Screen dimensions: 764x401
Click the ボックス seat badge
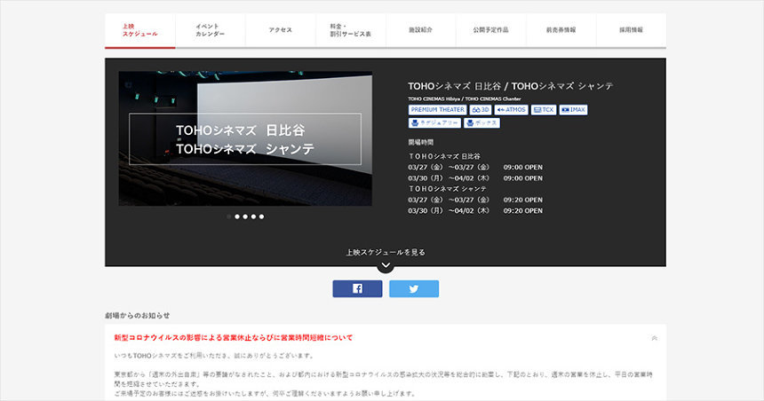(481, 123)
